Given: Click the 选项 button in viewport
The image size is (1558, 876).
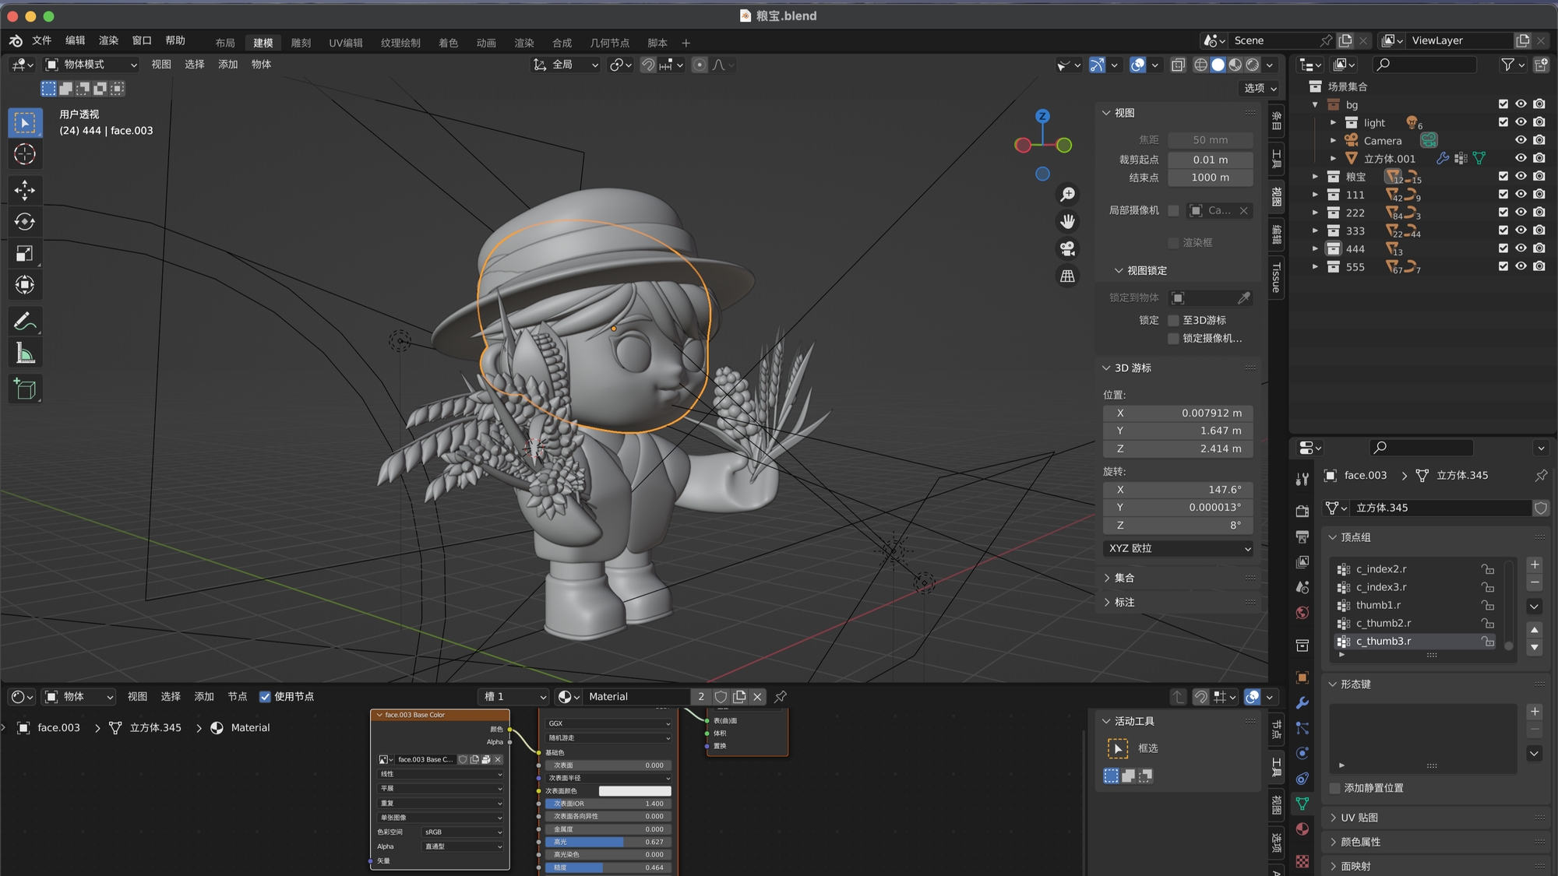Looking at the screenshot, I should click(1259, 88).
